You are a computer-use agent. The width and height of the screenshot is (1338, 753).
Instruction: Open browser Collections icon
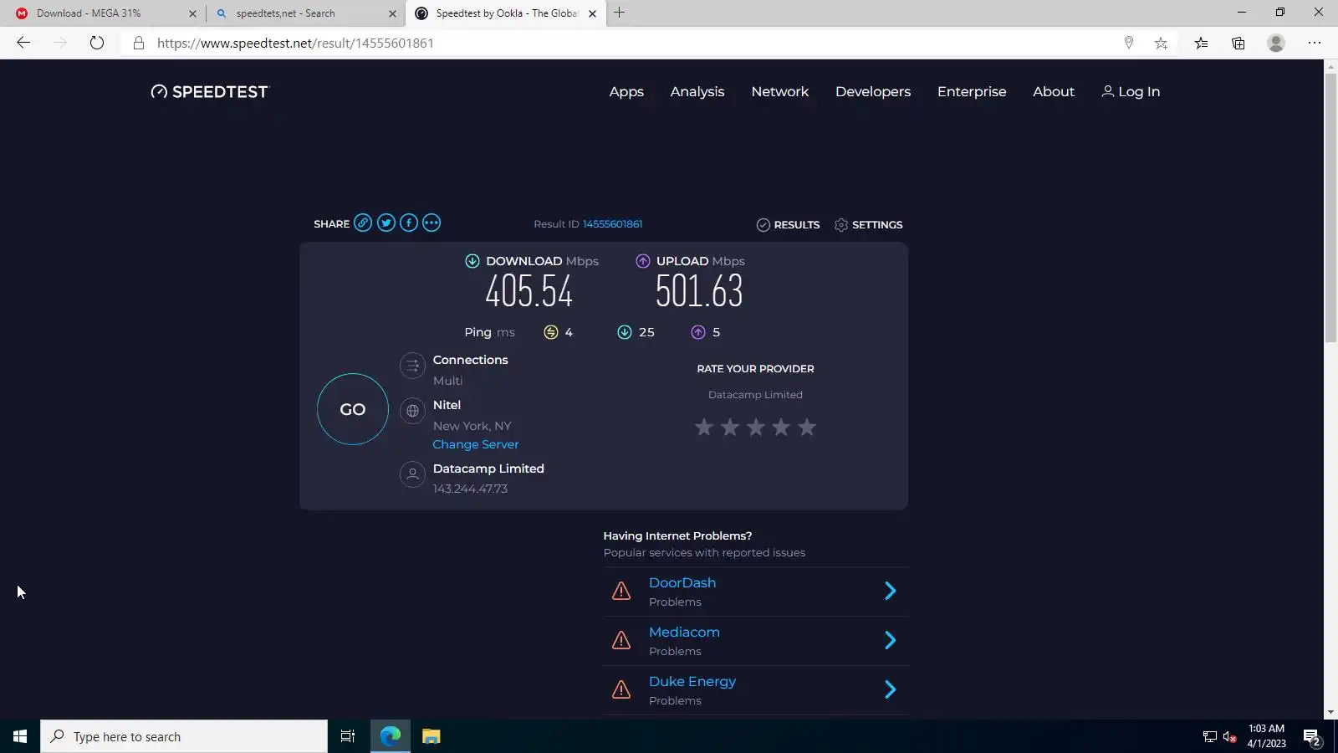1238,44
